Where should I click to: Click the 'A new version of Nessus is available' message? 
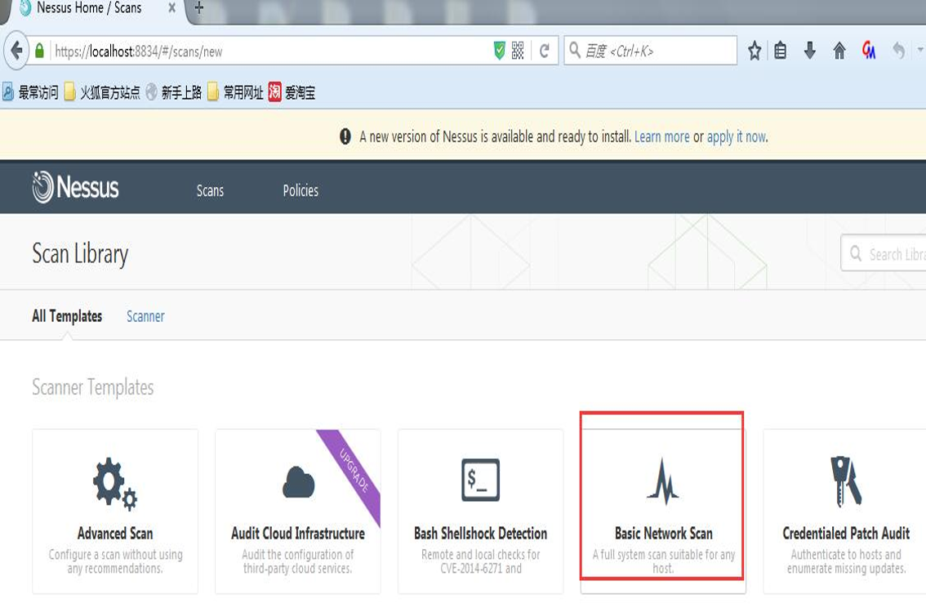(x=495, y=137)
